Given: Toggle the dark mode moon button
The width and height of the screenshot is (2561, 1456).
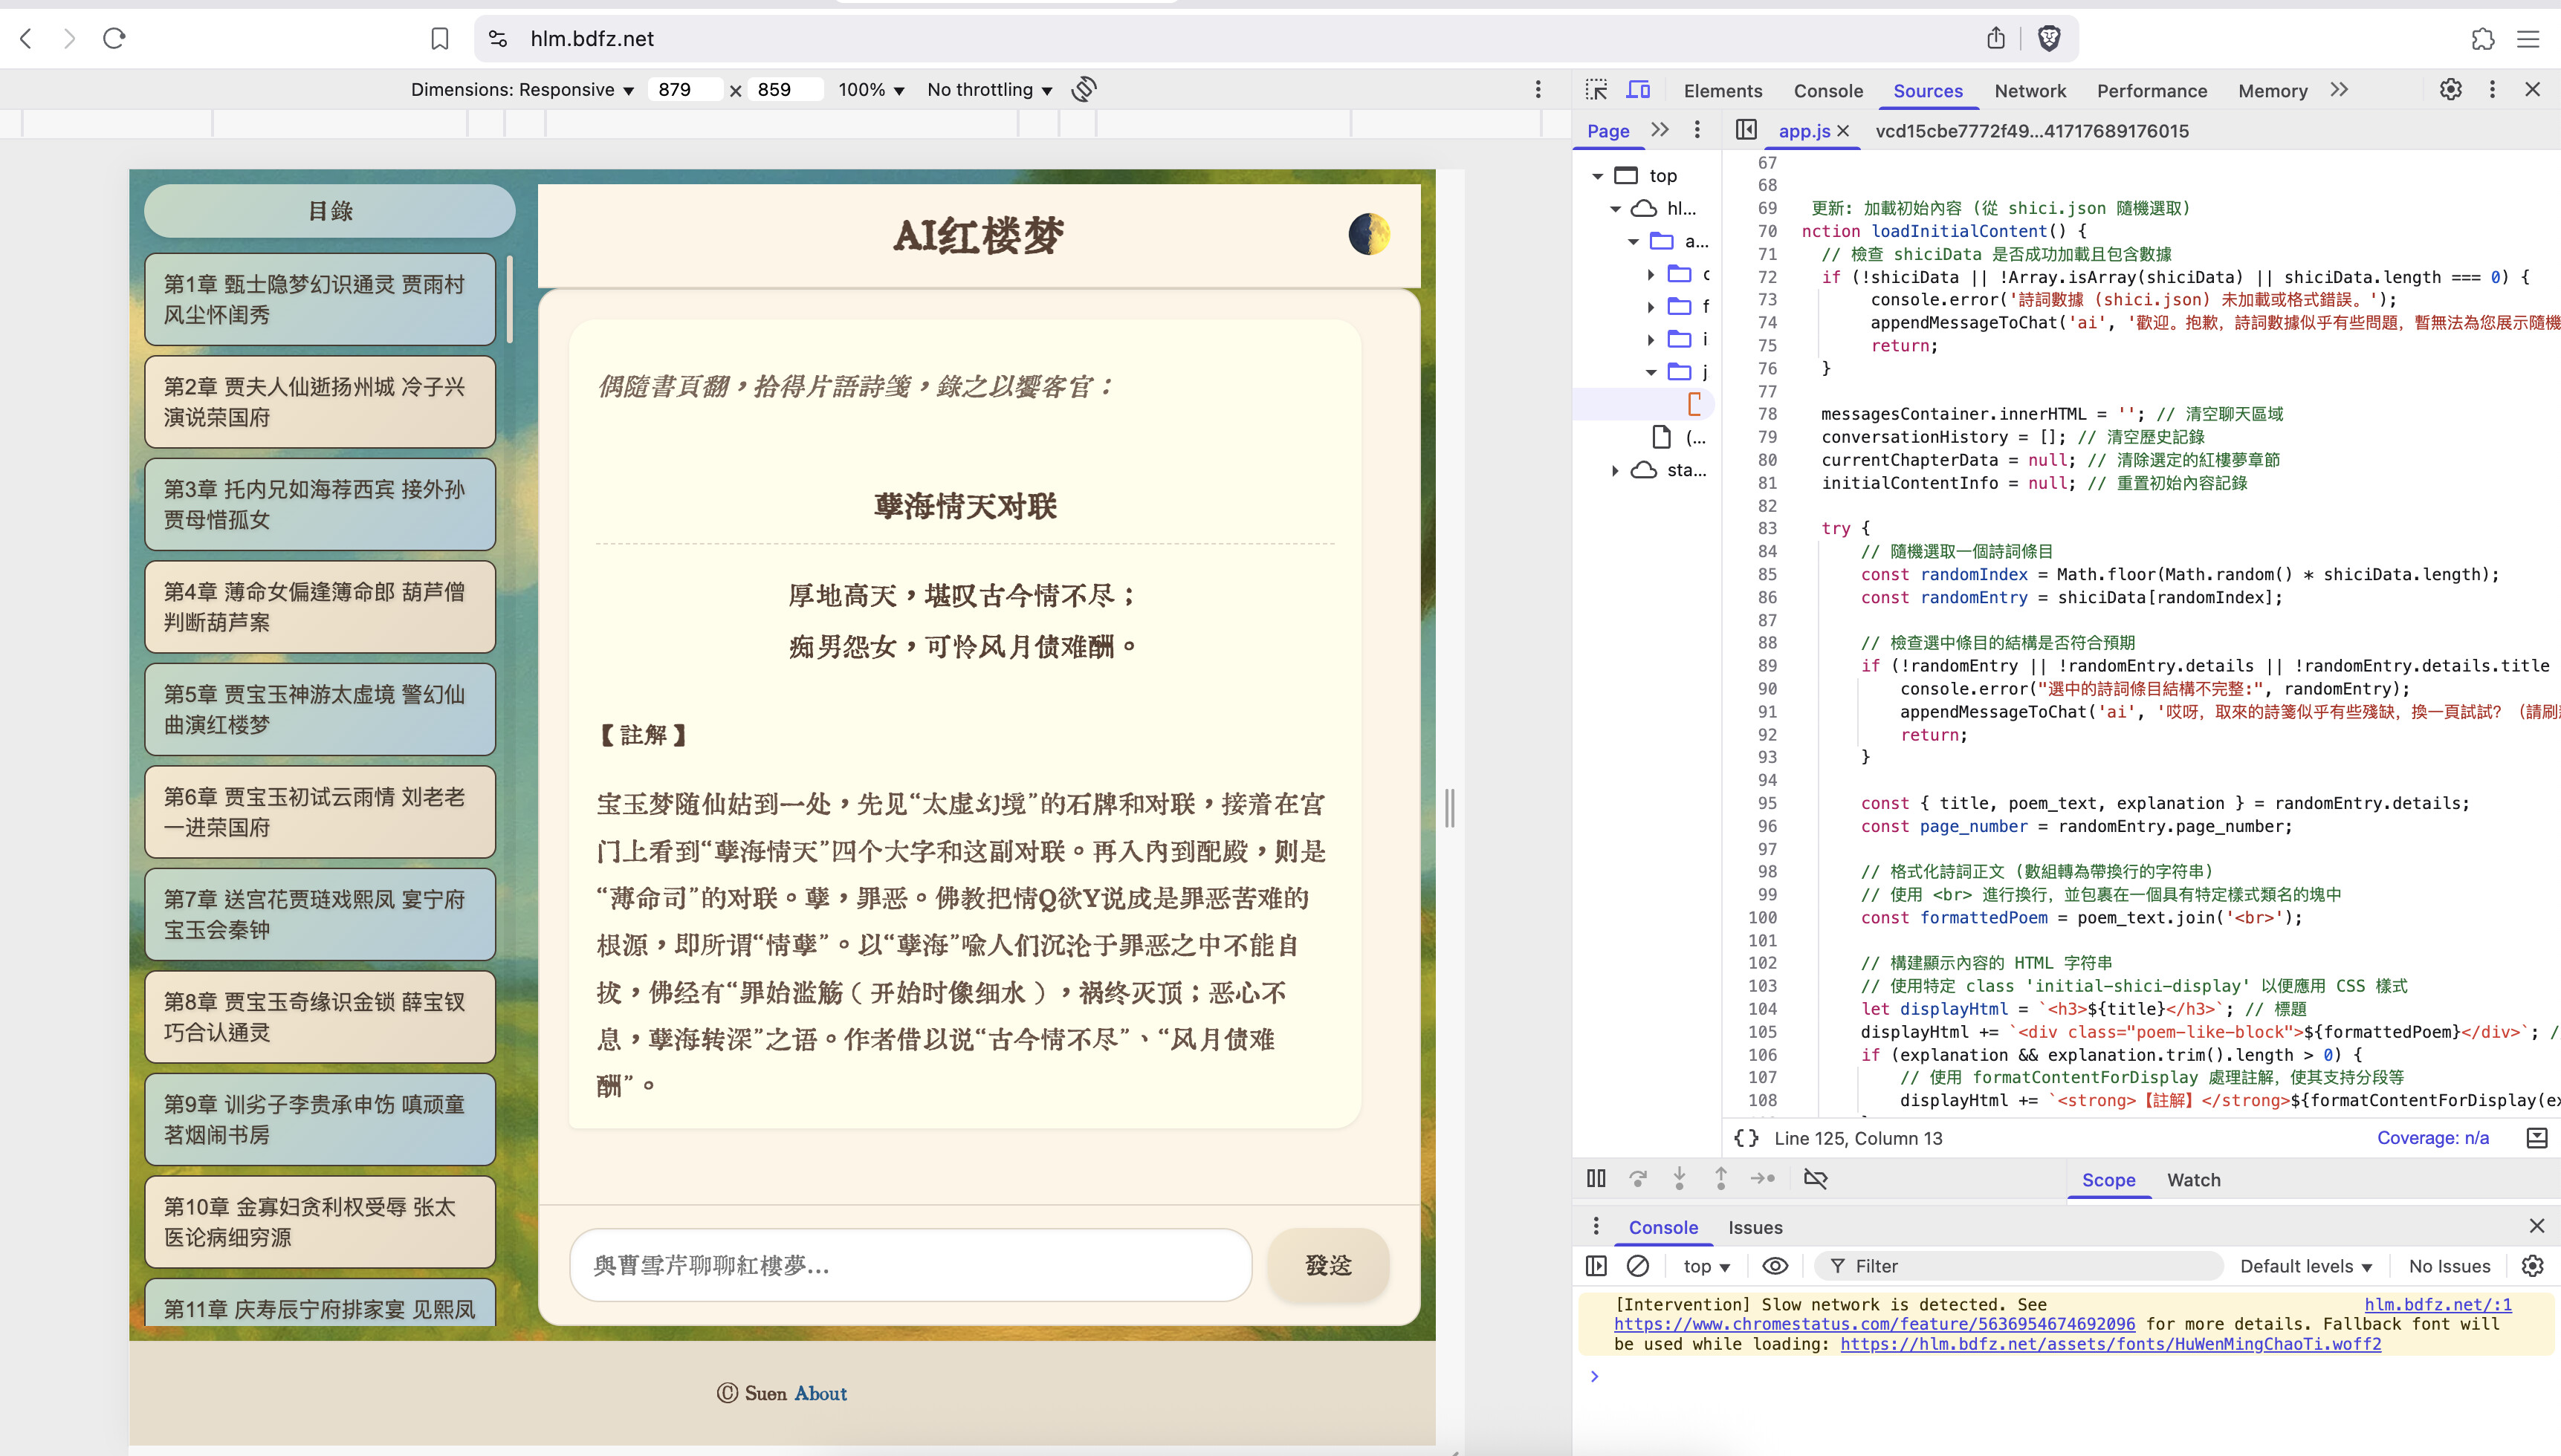Looking at the screenshot, I should click(1368, 234).
